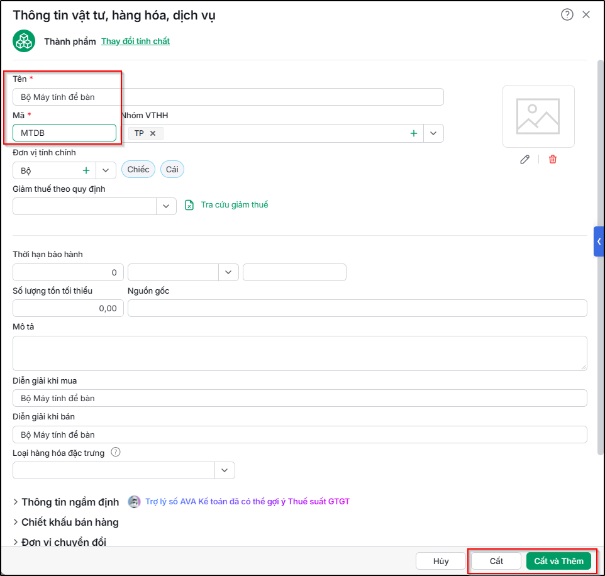Screen dimensions: 605x576
Task: Add new Nhóm VTHH with plus icon
Action: pos(414,133)
